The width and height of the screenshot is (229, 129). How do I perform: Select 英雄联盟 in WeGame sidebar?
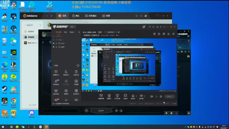coord(30,37)
